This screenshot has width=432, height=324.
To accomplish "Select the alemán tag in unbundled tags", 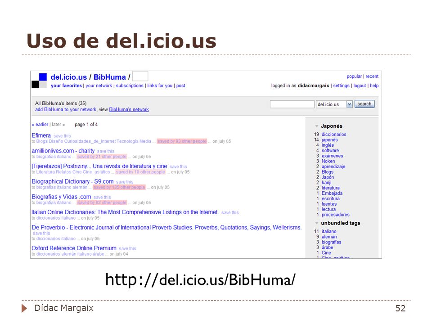I will (x=329, y=237).
